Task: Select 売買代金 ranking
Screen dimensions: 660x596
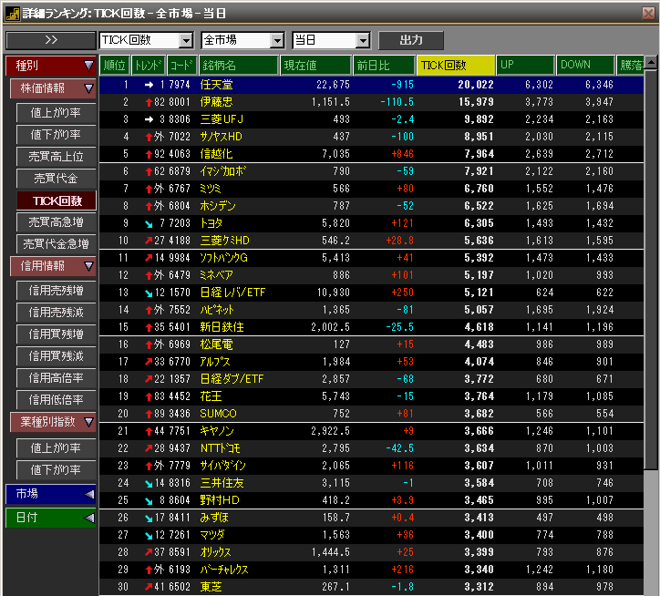Action: (56, 179)
